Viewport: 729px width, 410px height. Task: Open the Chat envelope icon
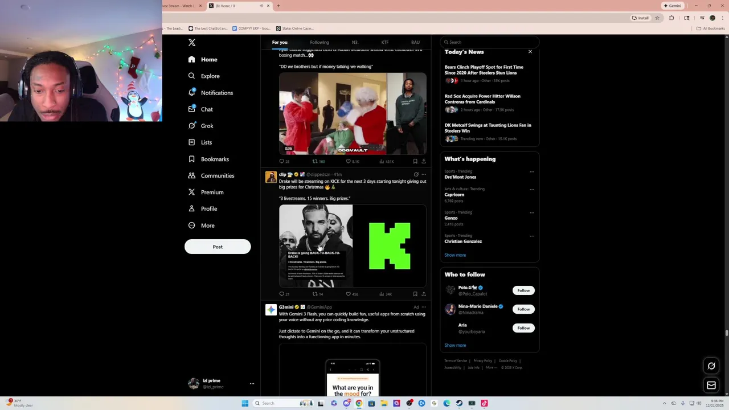click(192, 109)
